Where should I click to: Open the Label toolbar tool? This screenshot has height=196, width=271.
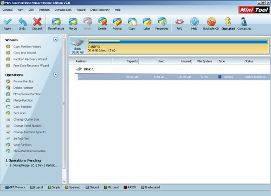147,24
